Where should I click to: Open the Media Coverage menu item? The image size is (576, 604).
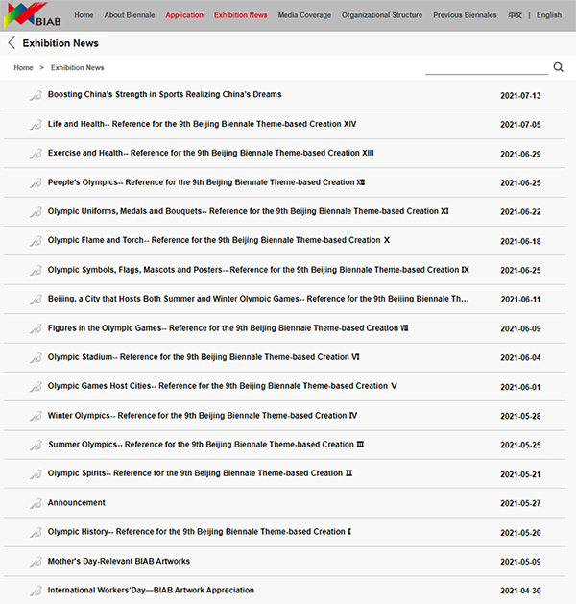tap(304, 15)
